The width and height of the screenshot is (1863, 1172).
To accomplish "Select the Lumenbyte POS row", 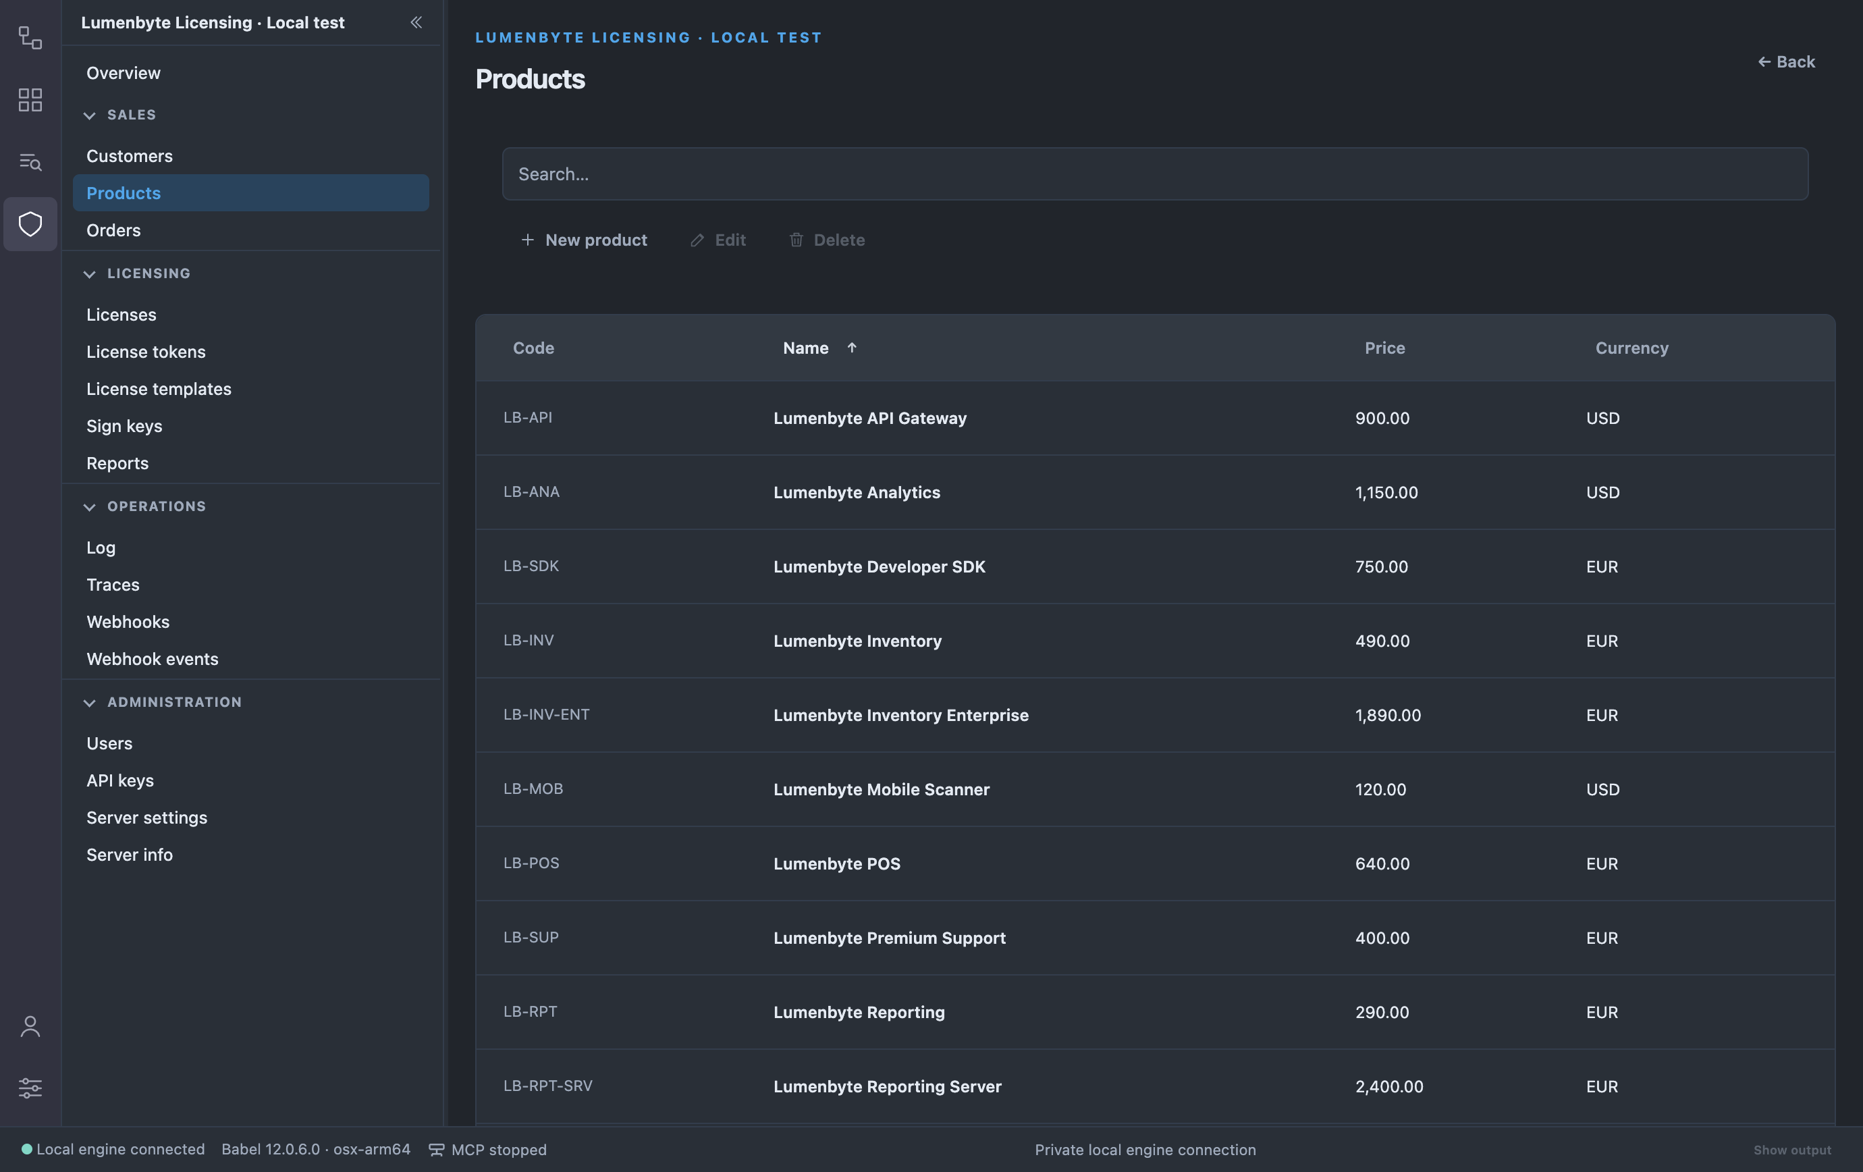I will [x=1155, y=863].
